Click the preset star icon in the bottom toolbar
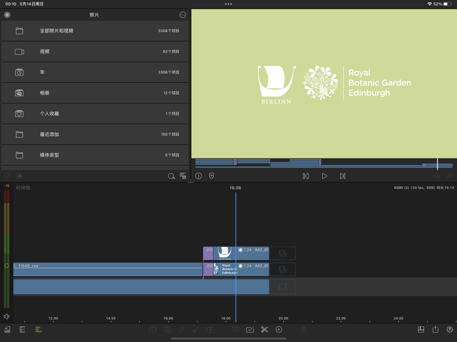The image size is (457, 342). [x=211, y=330]
